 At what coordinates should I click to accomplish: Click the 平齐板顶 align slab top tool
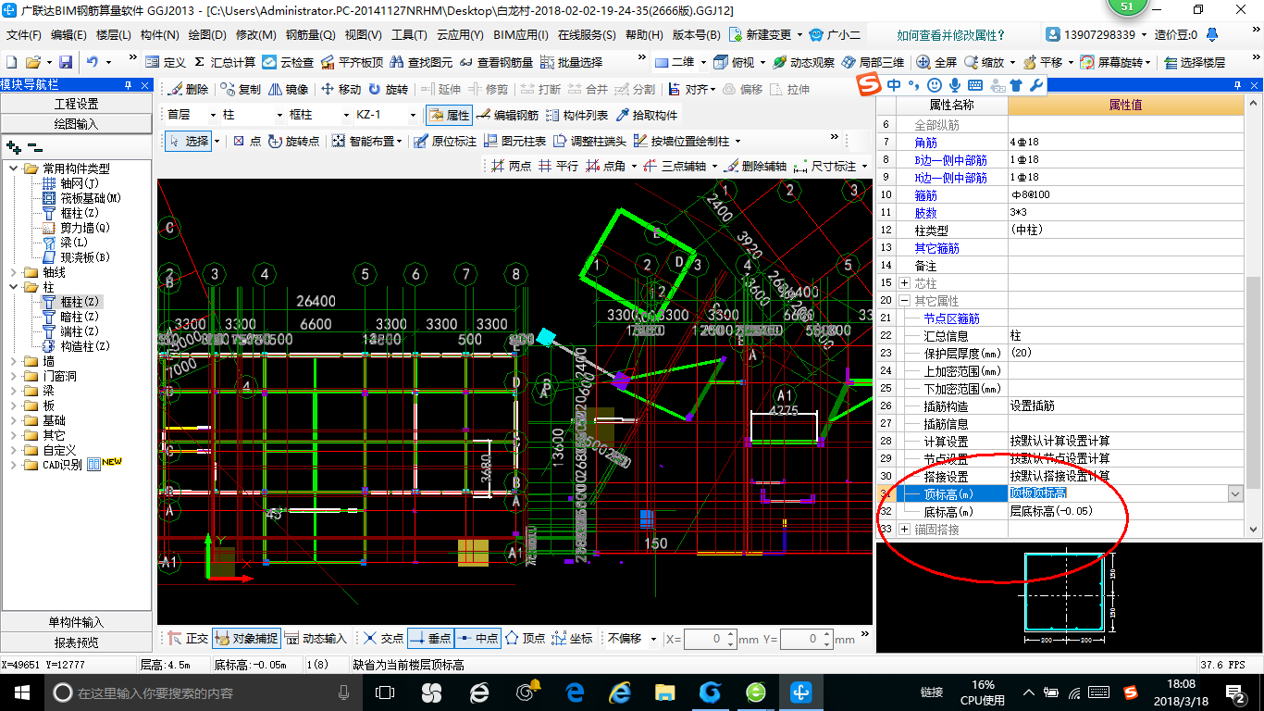(x=352, y=62)
